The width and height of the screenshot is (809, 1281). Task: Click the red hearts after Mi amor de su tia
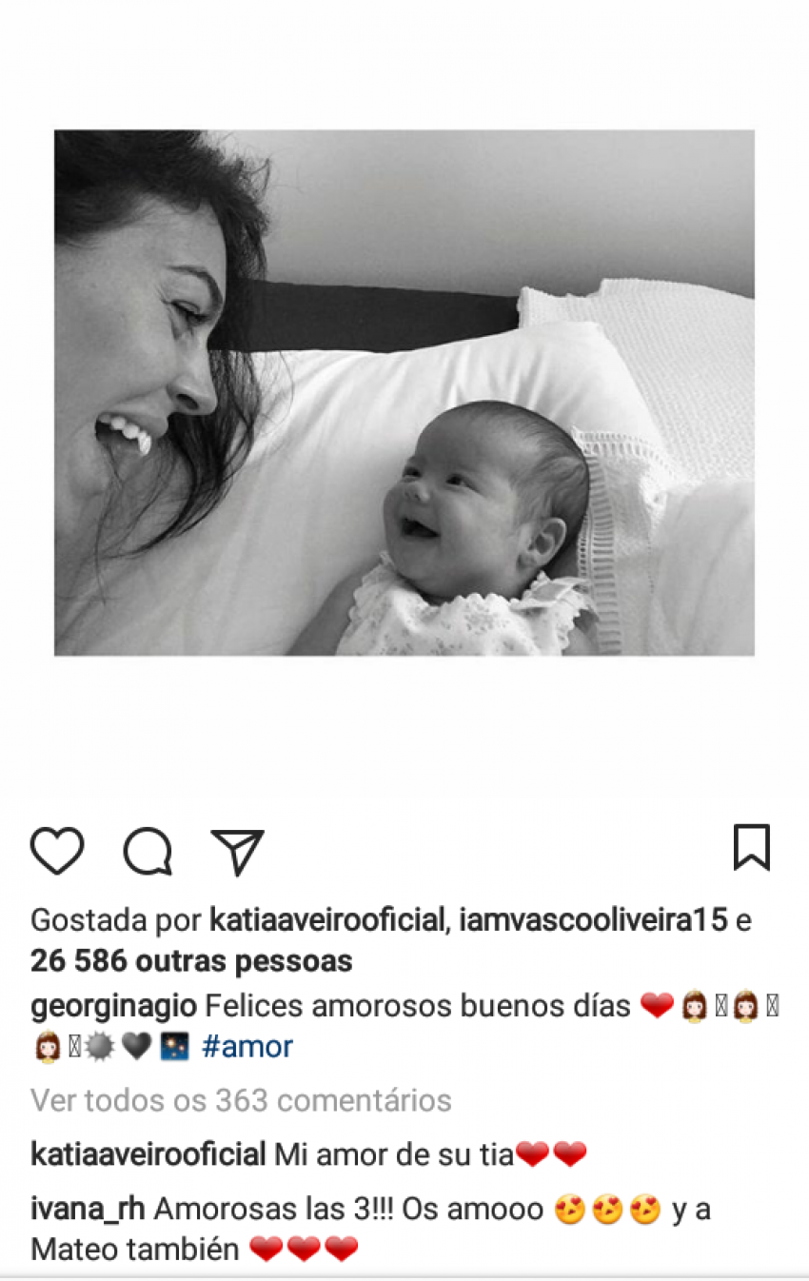(x=550, y=1155)
